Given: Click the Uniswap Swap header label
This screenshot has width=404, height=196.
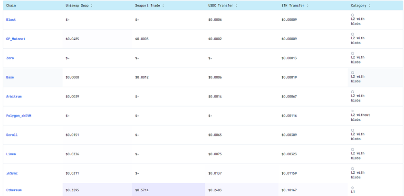Looking at the screenshot, I should click(77, 5).
